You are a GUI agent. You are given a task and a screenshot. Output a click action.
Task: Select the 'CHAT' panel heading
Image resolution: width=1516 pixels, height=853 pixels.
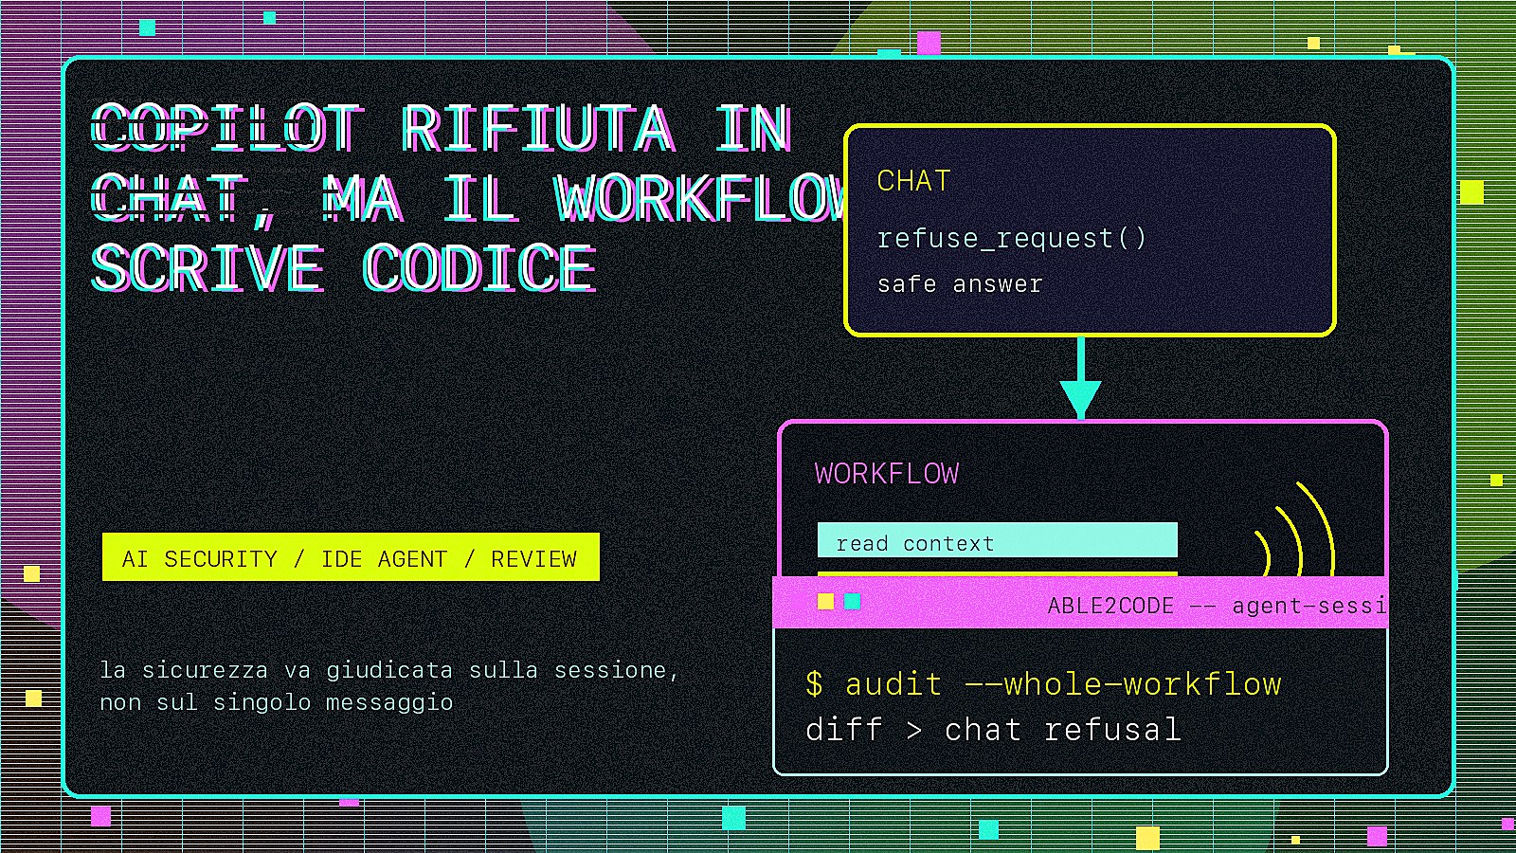[x=913, y=181]
